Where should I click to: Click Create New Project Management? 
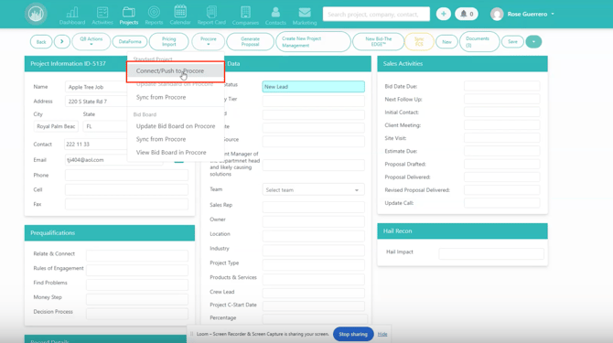click(x=313, y=42)
